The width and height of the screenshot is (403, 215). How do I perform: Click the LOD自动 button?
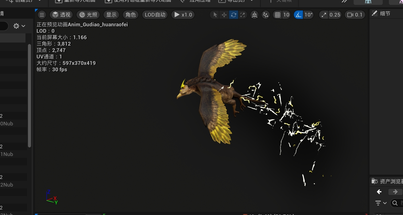point(155,15)
